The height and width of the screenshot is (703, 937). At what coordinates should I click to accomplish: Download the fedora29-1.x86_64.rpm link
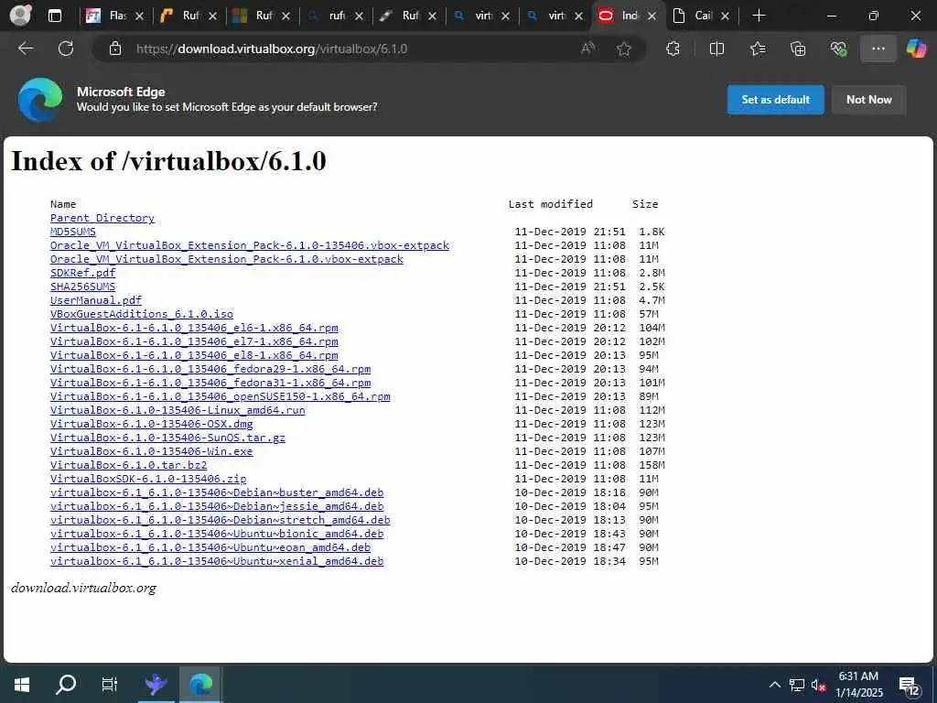pyautogui.click(x=210, y=369)
